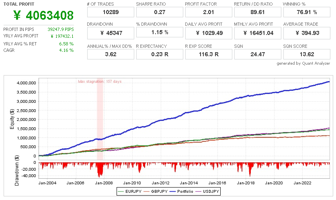Select the winning percentage 76.91 %

307,12
